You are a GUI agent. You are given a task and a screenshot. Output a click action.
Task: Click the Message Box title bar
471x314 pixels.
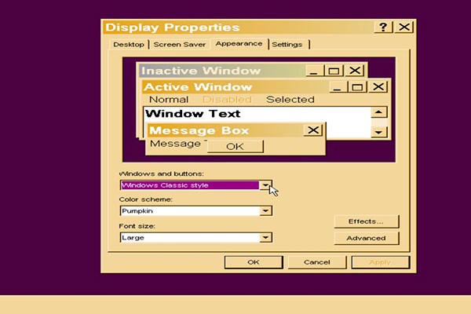coord(235,130)
